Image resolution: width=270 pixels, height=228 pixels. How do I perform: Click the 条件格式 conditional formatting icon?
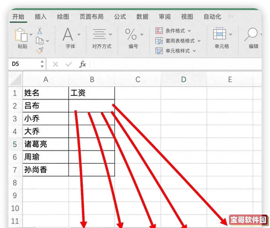pos(159,31)
